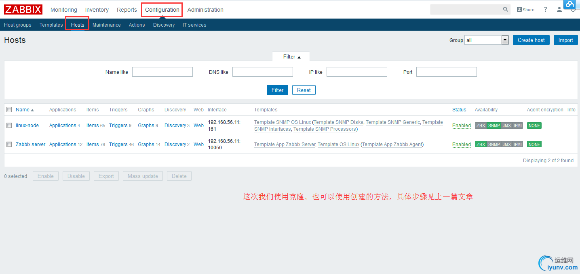The width and height of the screenshot is (580, 274).
Task: Open Zabbix Share link
Action: [x=525, y=10]
